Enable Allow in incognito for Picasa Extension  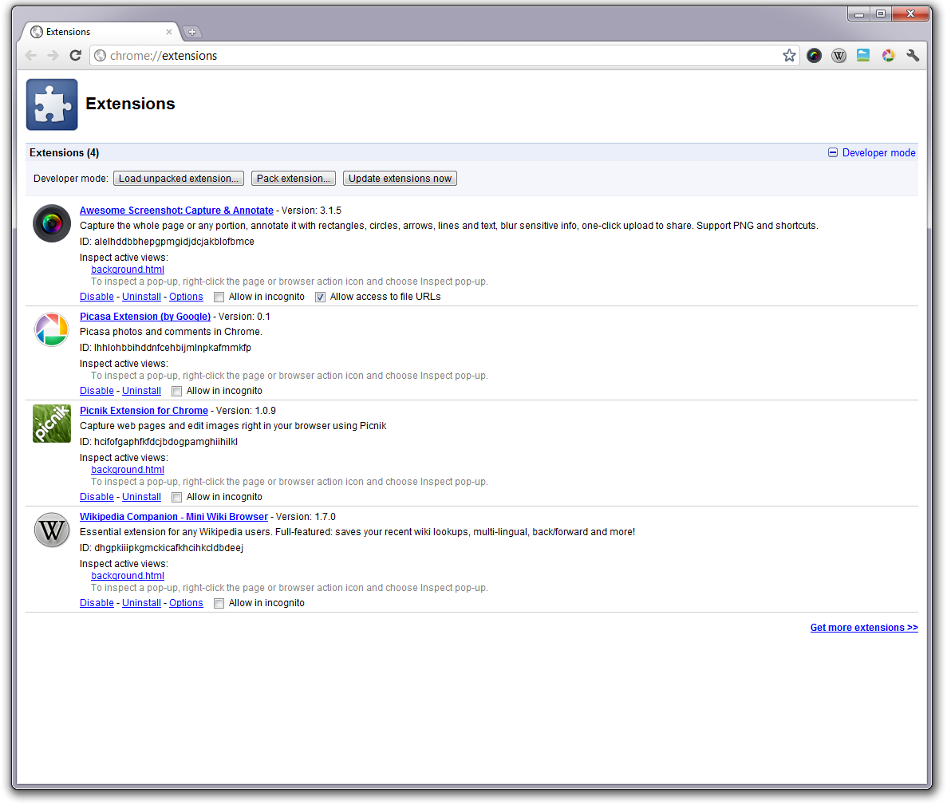176,390
